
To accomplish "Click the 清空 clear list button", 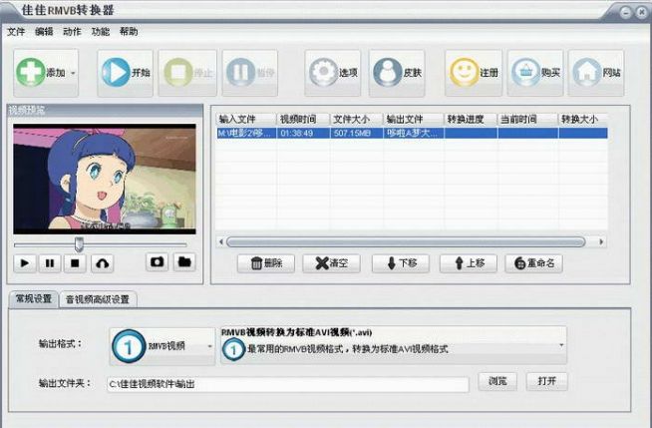I will click(x=331, y=263).
